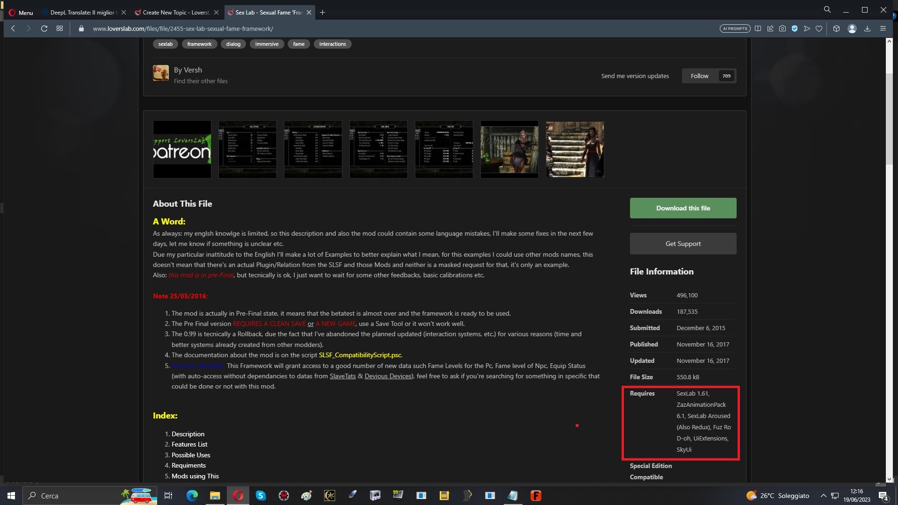Screen dimensions: 898x505
Task: Open the weather widget showing 26°C Soleggiato
Action: point(777,496)
